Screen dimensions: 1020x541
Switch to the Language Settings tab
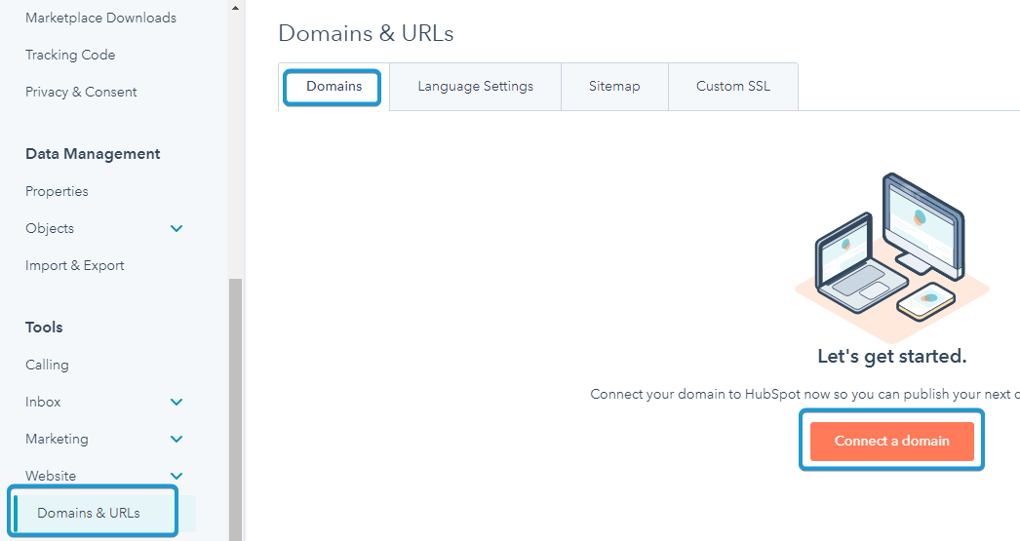(476, 87)
